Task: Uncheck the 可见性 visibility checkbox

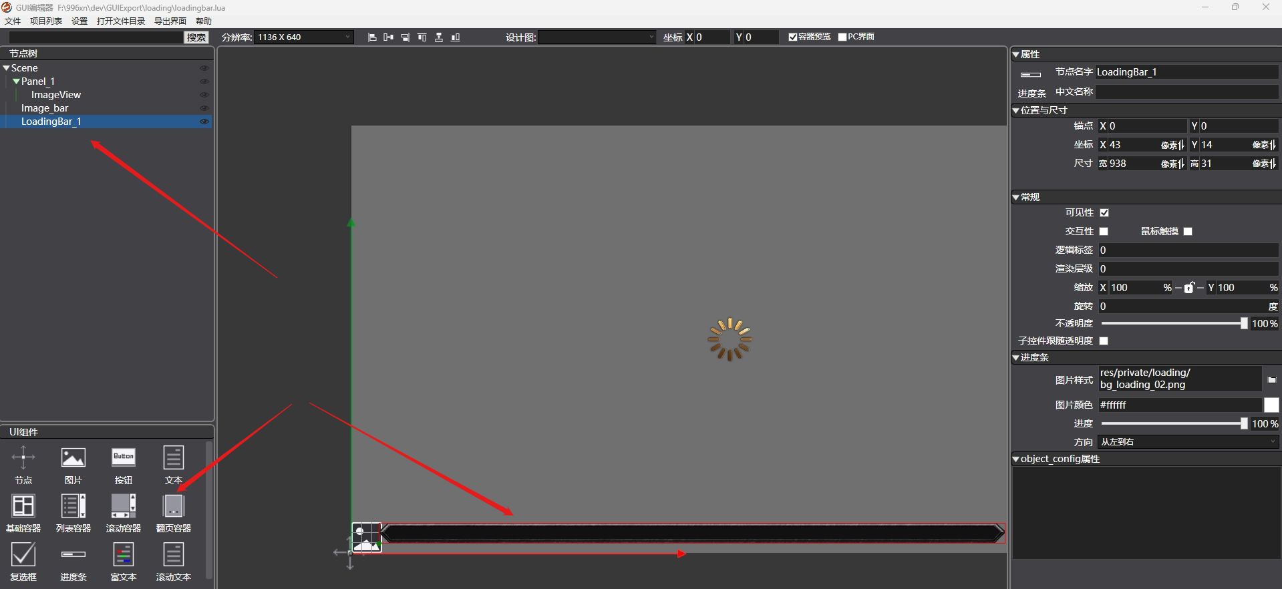Action: pyautogui.click(x=1104, y=213)
